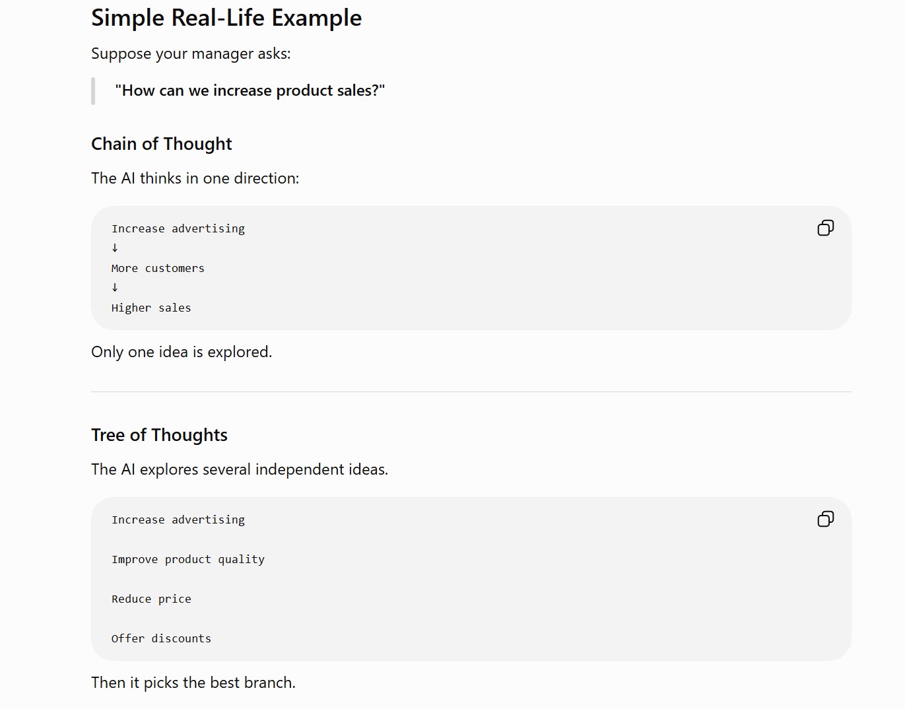
Task: Click the first down arrow in code
Action: [x=115, y=248]
